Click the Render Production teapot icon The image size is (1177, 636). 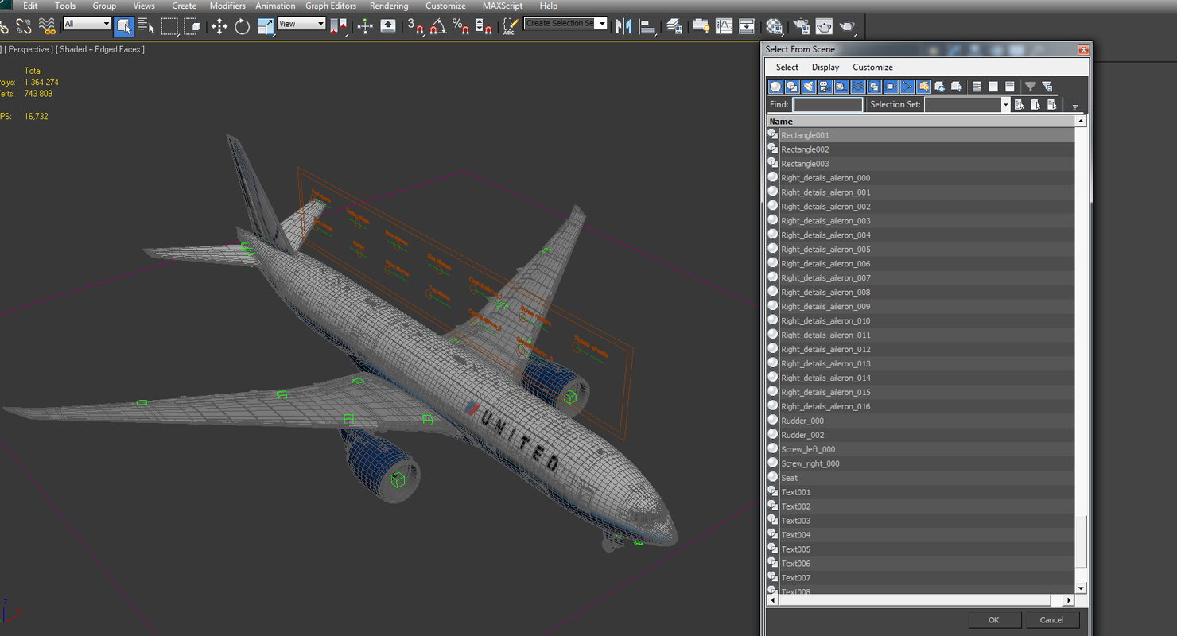847,26
